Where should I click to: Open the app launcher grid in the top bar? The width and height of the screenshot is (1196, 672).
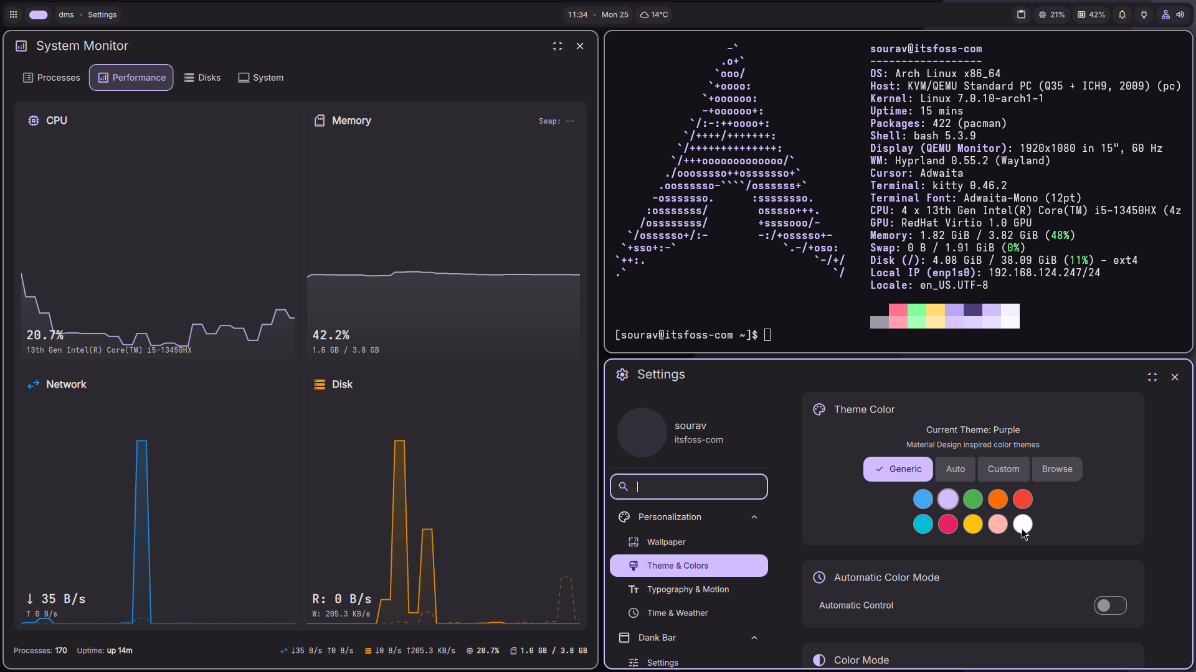[x=13, y=14]
